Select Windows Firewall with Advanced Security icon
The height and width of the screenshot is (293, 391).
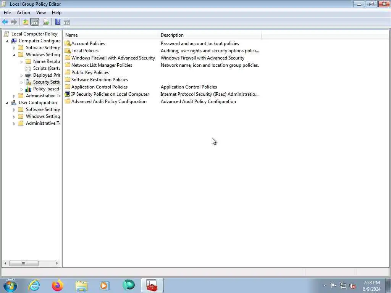[x=68, y=58]
